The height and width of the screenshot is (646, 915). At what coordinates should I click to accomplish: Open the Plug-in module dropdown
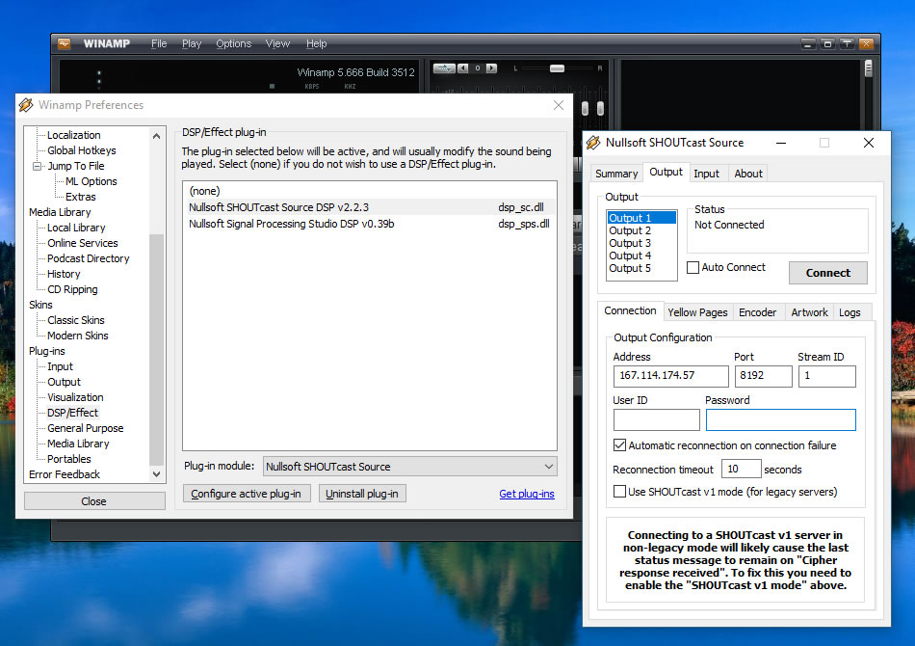[x=410, y=467]
